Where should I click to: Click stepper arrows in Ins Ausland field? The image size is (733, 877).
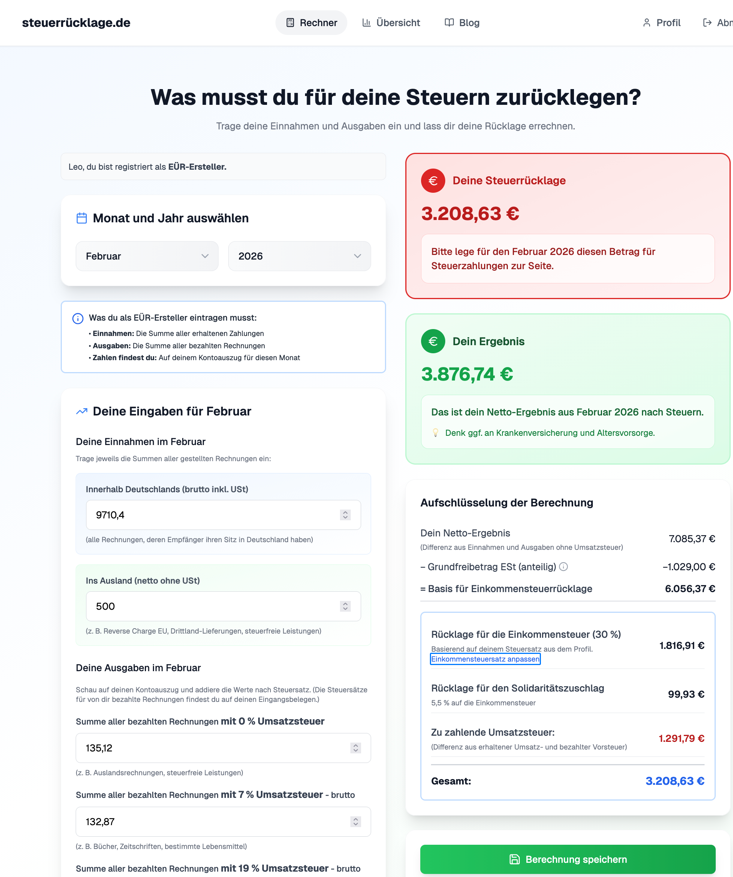pos(345,606)
